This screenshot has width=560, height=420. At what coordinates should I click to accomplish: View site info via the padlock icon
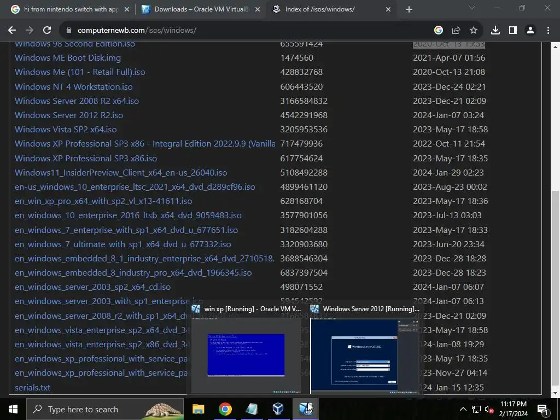coord(69,31)
